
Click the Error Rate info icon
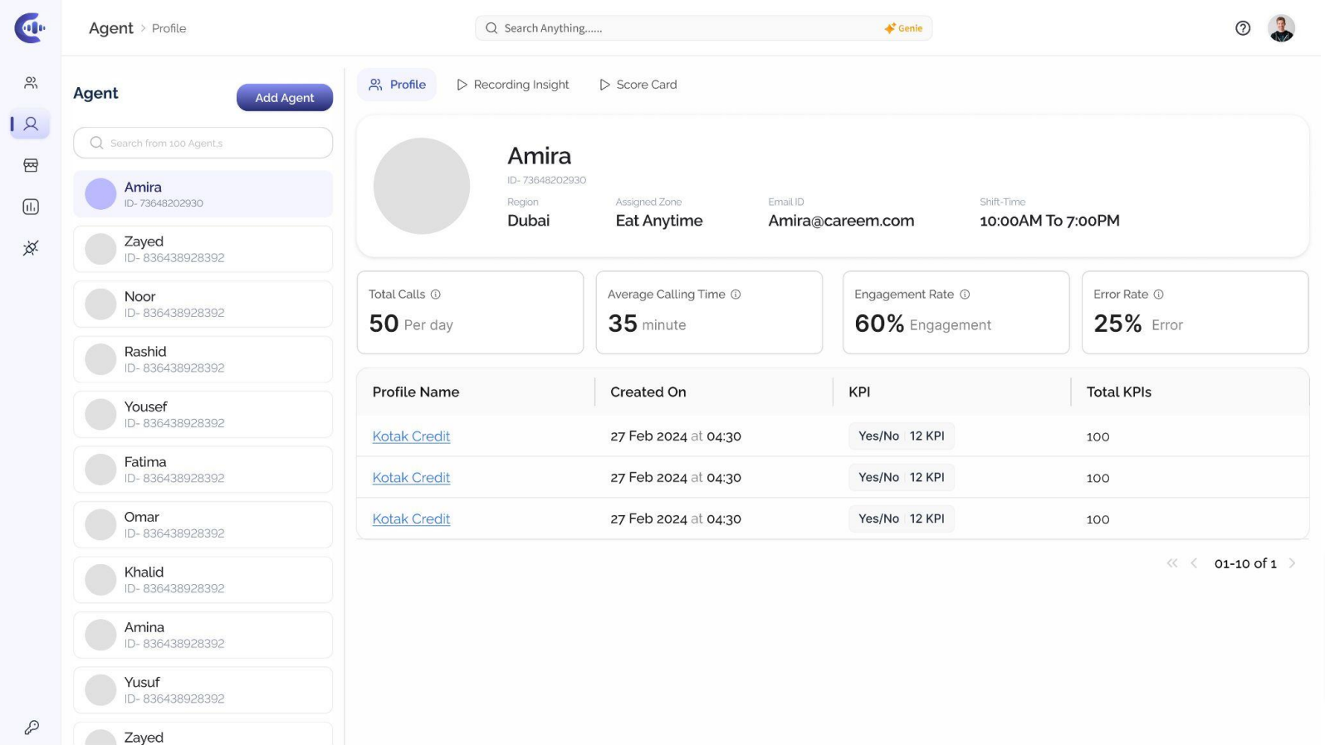pyautogui.click(x=1158, y=295)
